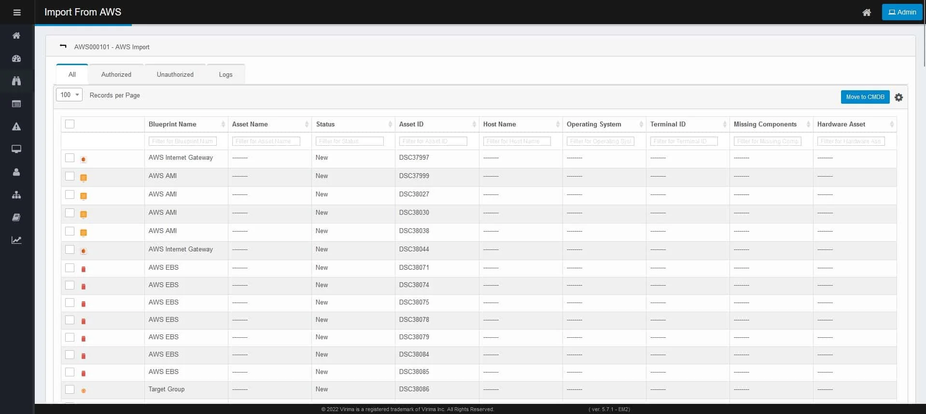Click the Filter for Host Name field
Screen dimensions: 926x414
[x=517, y=141]
